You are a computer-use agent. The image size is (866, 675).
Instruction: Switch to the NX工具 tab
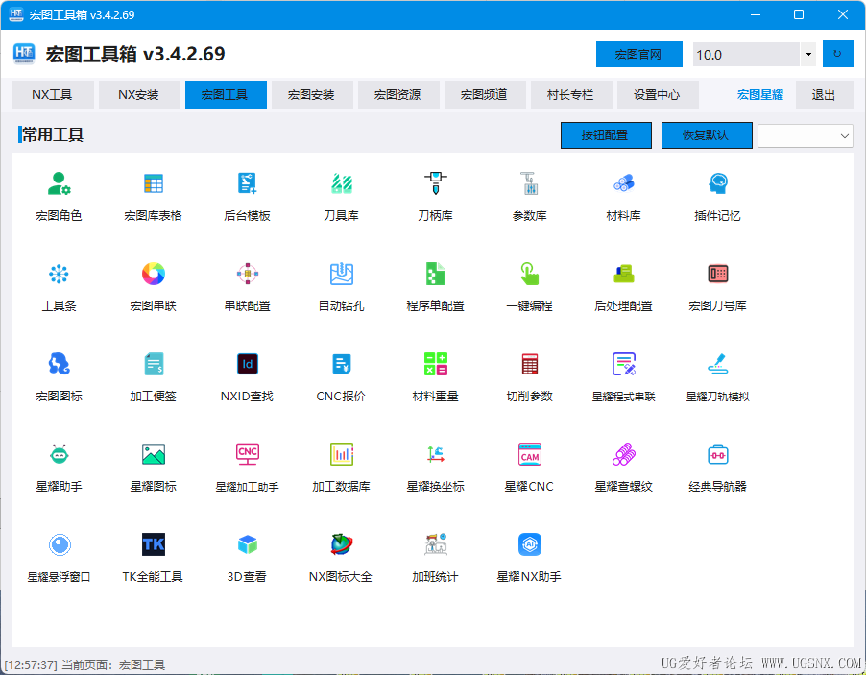click(53, 95)
